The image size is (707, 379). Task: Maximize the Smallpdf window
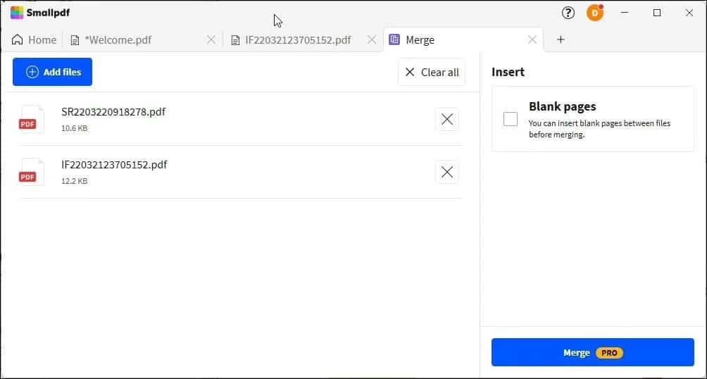click(x=657, y=13)
